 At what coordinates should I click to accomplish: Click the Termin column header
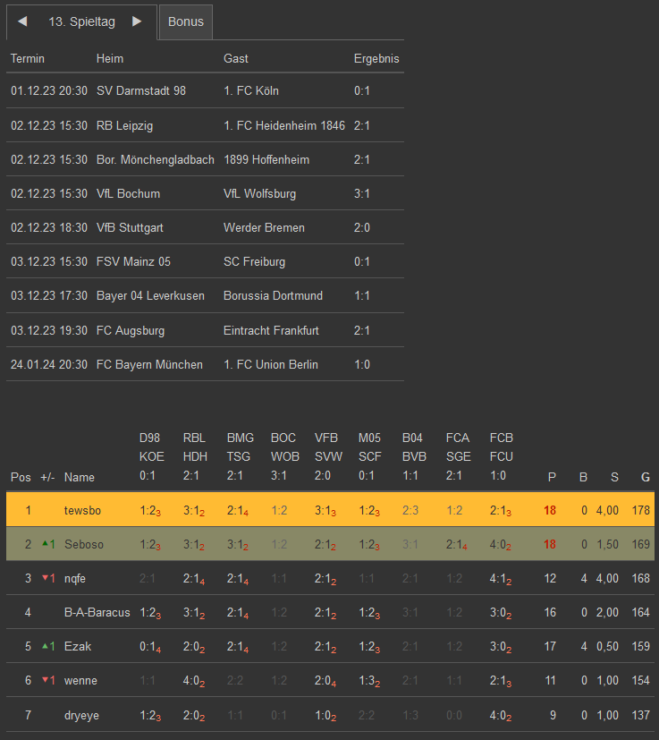coord(28,59)
